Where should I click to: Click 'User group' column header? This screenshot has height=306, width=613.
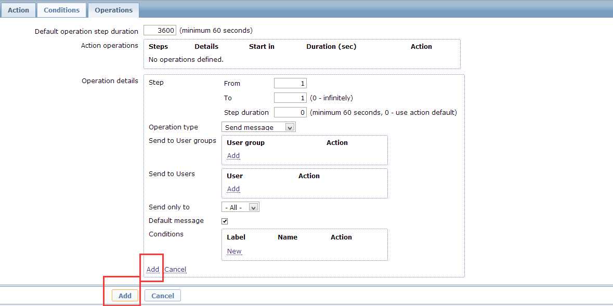[x=245, y=143]
